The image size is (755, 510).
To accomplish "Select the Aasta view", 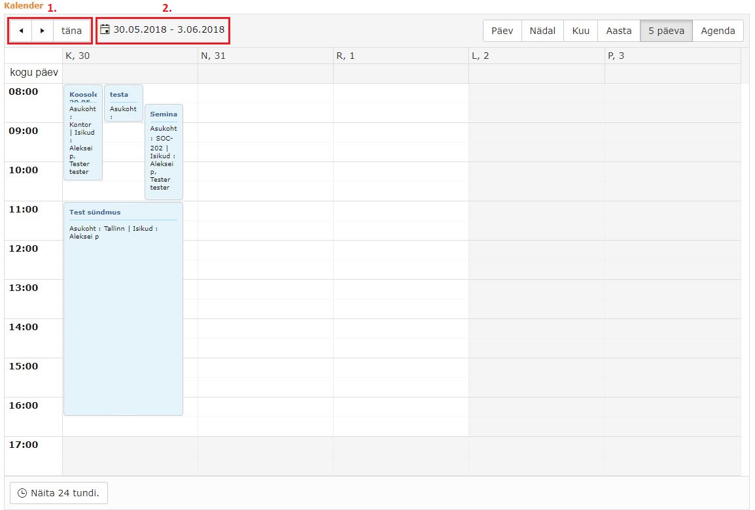I will pyautogui.click(x=618, y=31).
